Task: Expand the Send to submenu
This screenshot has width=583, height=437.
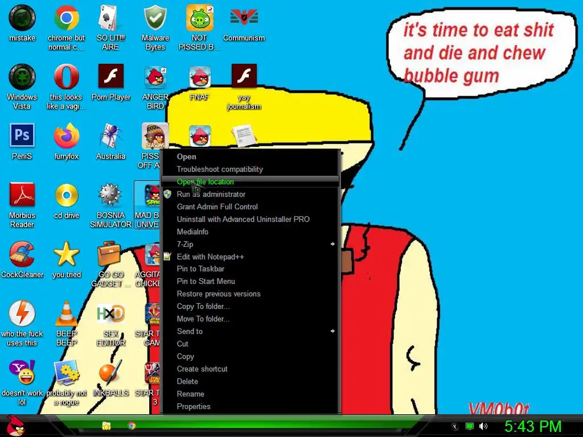Action: point(251,332)
